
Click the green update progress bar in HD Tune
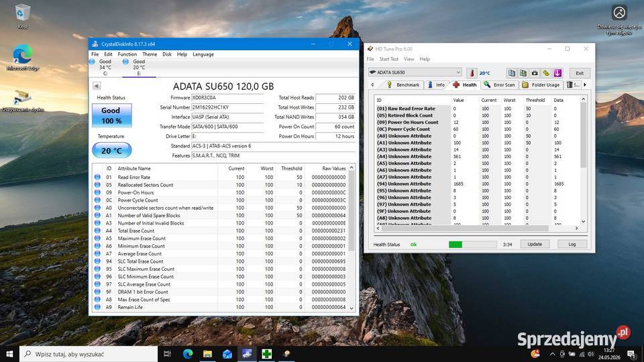pyautogui.click(x=473, y=245)
